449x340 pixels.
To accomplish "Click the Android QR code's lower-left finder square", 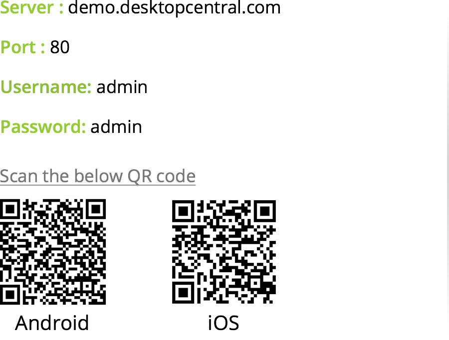I will click(x=10, y=295).
